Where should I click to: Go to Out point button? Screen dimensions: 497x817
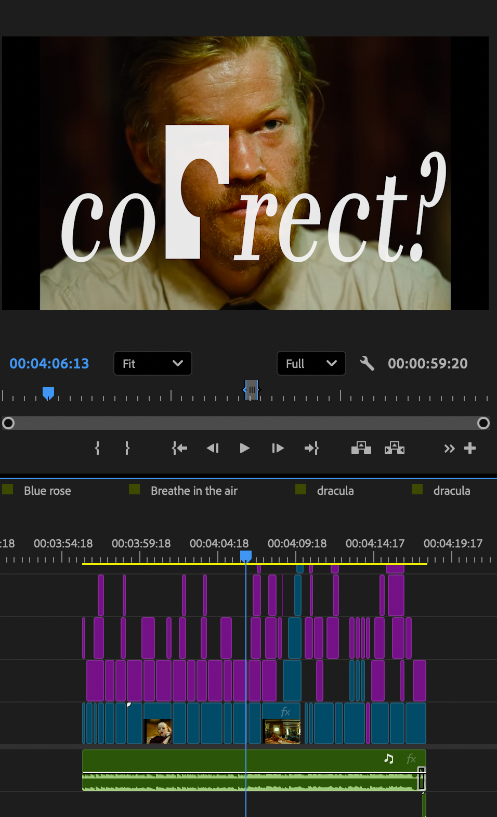tap(311, 448)
